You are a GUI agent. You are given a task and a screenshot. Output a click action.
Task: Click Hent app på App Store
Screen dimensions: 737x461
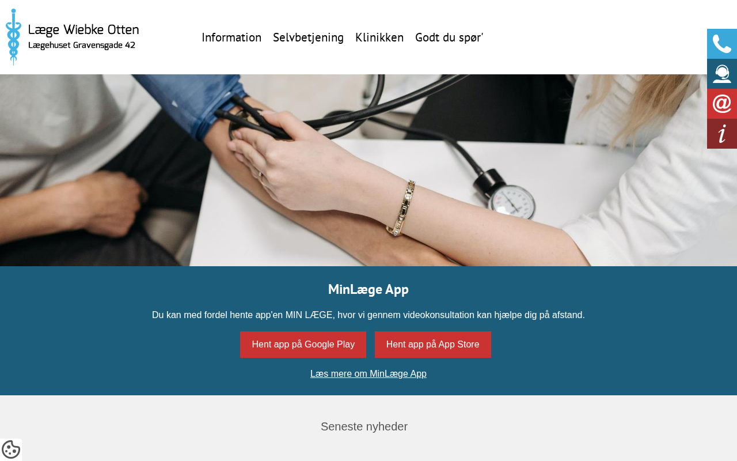[x=433, y=345]
